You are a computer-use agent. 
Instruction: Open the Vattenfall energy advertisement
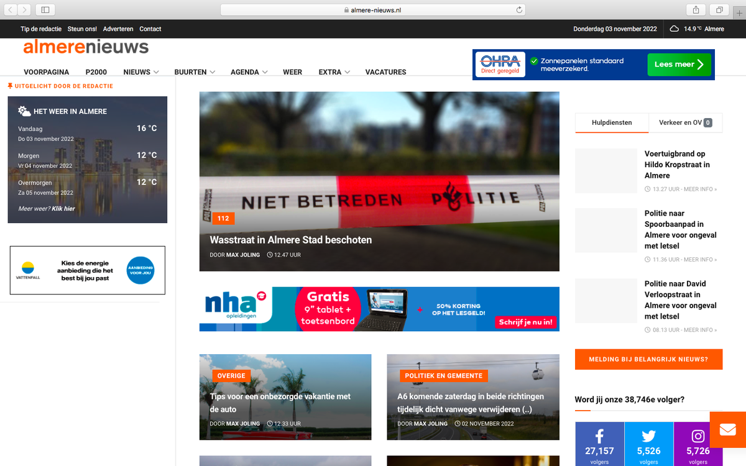pos(88,270)
